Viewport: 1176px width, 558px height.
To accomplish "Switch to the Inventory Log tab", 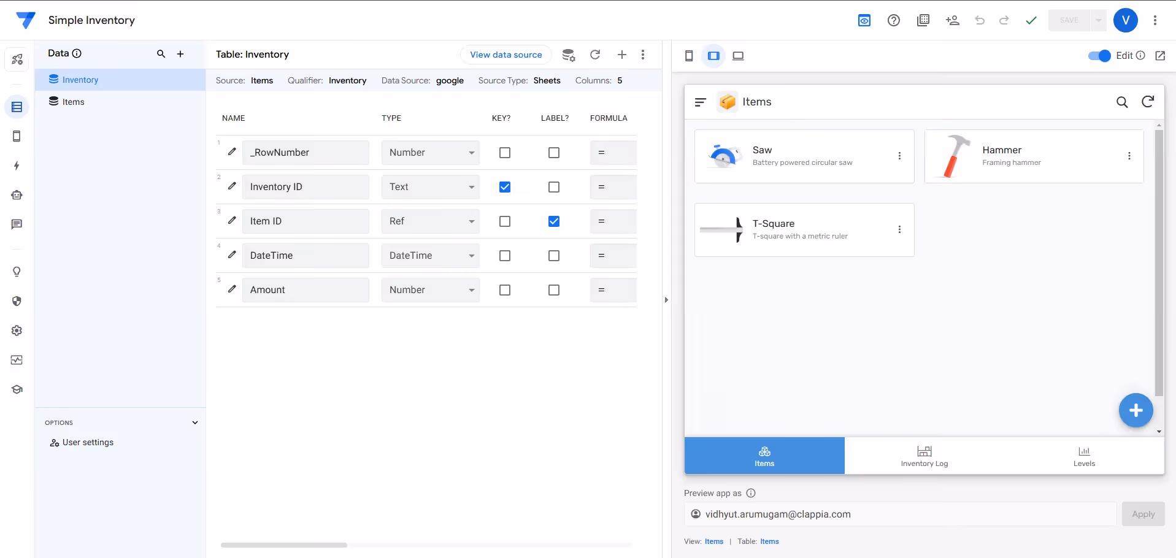I will pyautogui.click(x=924, y=456).
